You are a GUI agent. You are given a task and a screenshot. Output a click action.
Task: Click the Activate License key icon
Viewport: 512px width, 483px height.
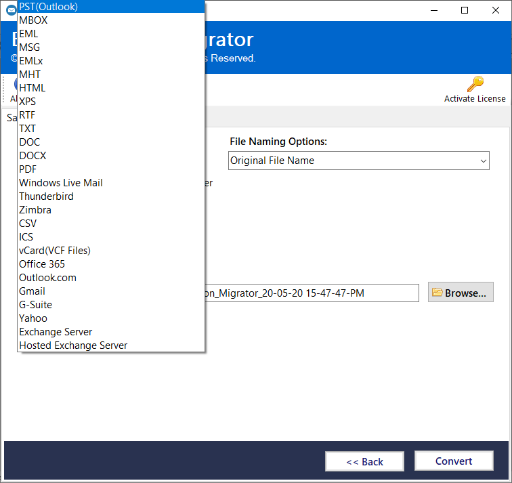(x=475, y=84)
